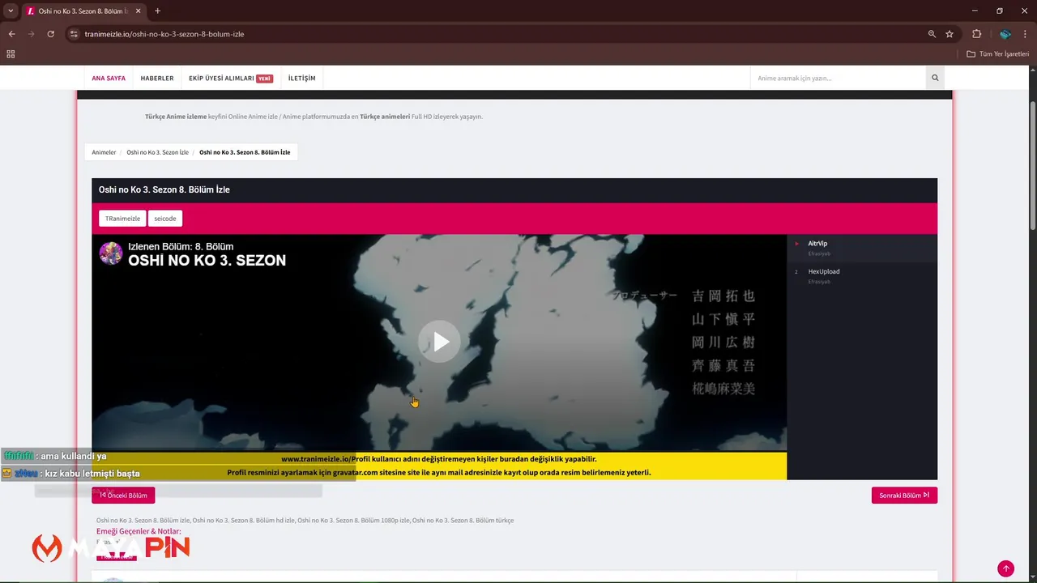Open Tüm Yer İşaretleri bookmarks folder
This screenshot has width=1037, height=583.
pos(997,53)
